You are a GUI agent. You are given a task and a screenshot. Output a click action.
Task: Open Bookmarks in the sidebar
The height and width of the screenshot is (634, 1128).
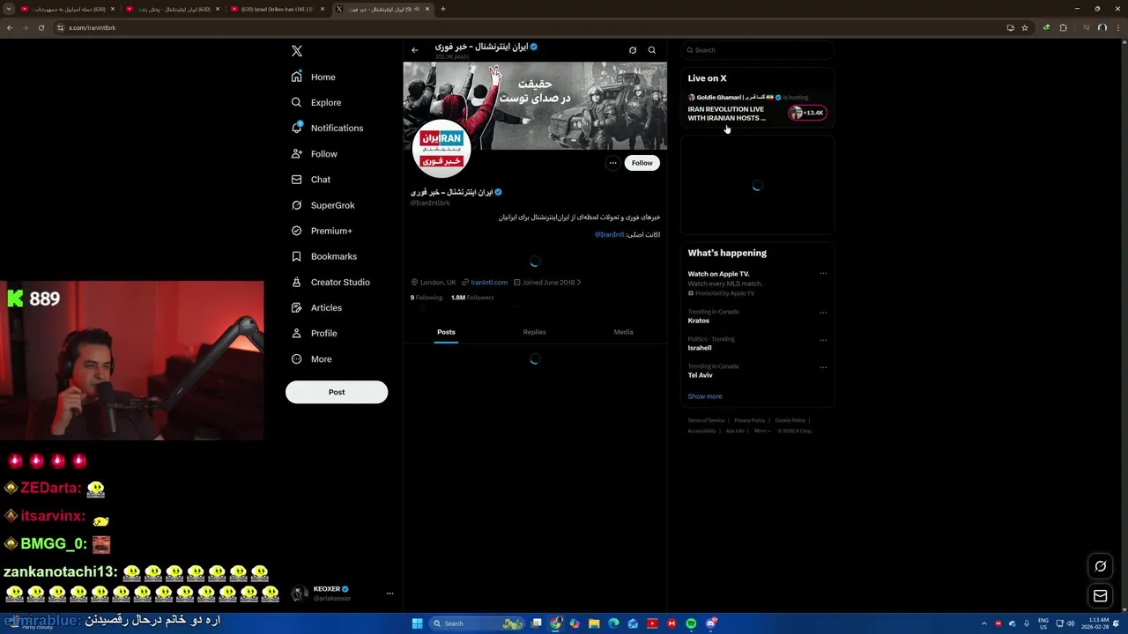(x=324, y=256)
